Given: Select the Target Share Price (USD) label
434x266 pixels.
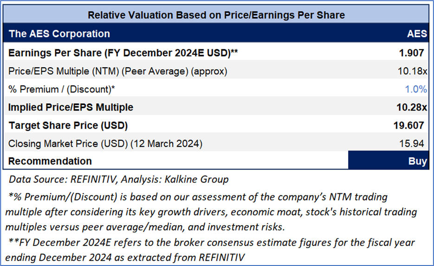Looking at the screenshot, I should 68,125.
